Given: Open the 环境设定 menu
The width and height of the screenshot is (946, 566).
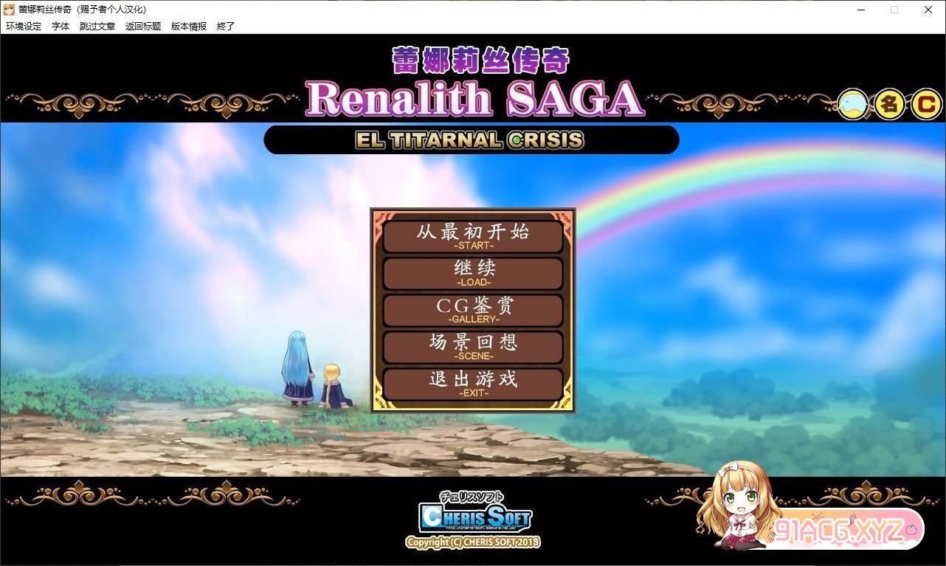Looking at the screenshot, I should (x=24, y=26).
